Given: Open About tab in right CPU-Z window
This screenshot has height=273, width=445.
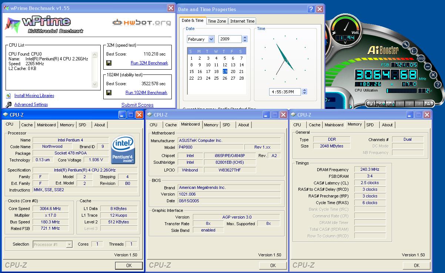Looking at the screenshot, I should tap(387, 125).
